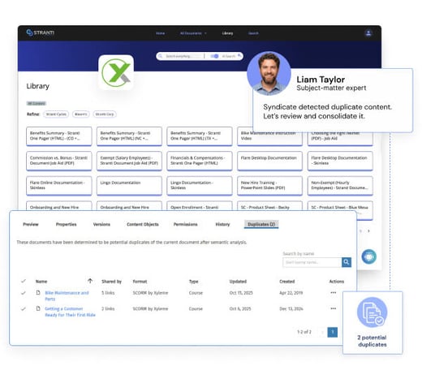Open the Properties tab
This screenshot has width=422, height=379.
coord(66,224)
